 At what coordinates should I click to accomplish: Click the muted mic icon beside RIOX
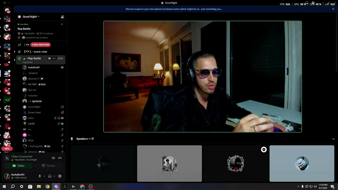(62, 141)
